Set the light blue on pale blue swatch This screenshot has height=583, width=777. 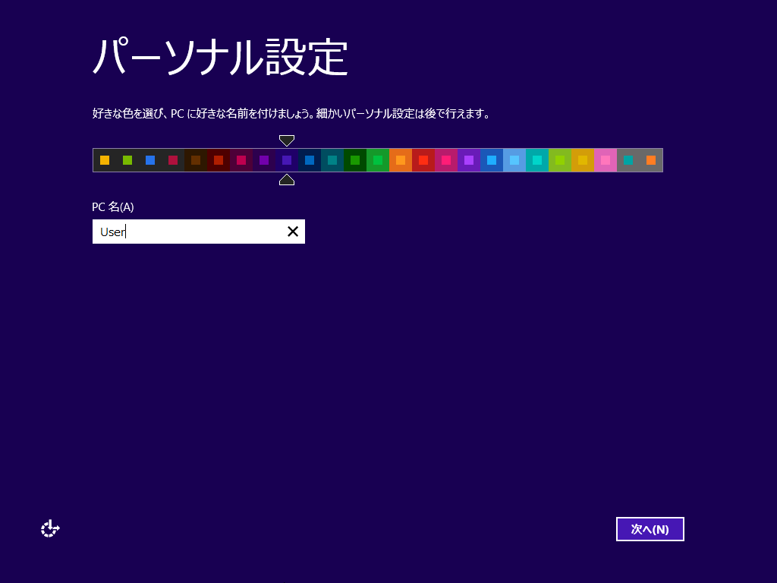(515, 160)
